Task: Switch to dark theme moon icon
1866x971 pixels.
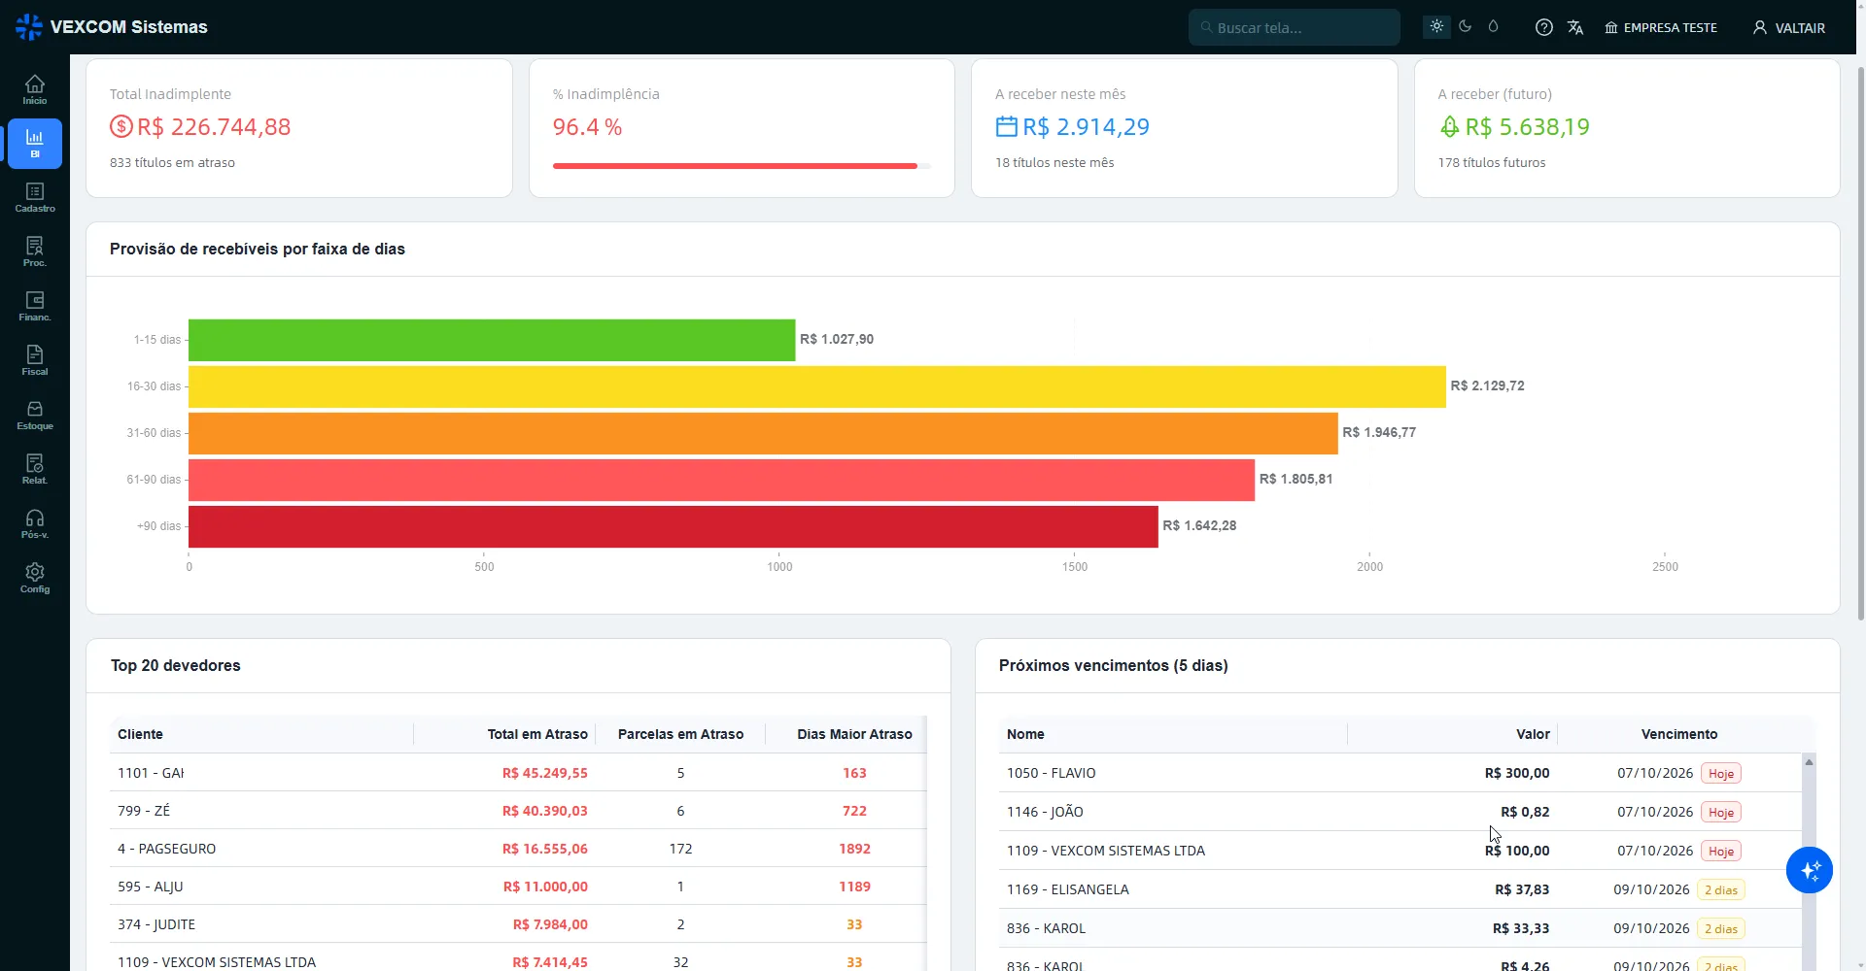Action: pos(1465,26)
